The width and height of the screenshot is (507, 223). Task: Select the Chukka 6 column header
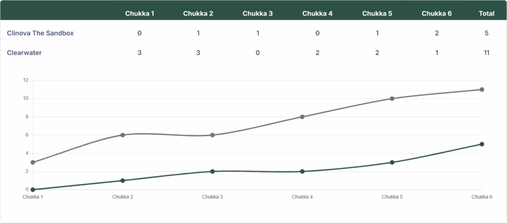pyautogui.click(x=436, y=13)
